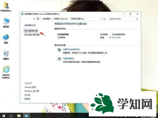Click the Control Panel taskbar button
Screen dimensions: 158x118
27,116
